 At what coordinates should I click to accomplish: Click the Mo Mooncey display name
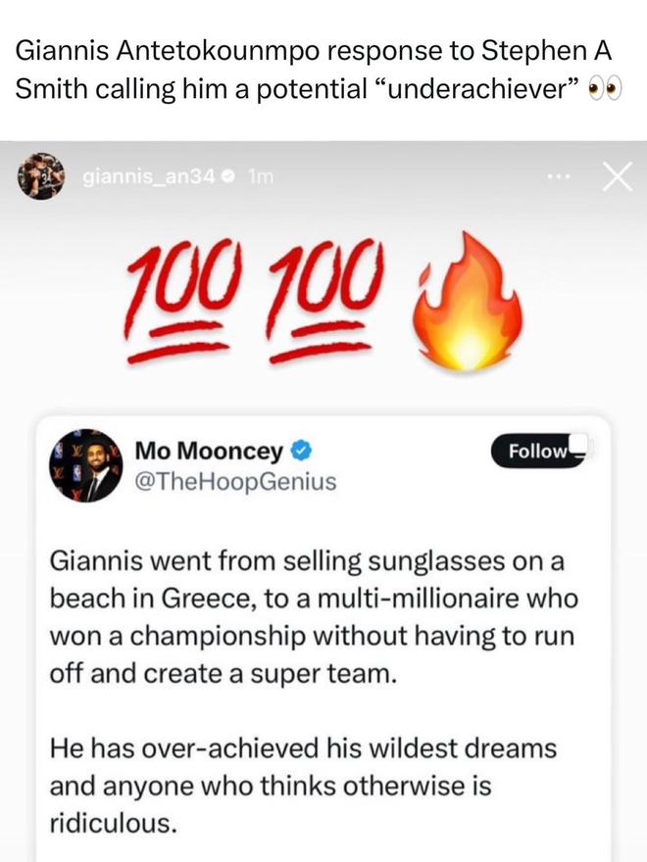[208, 451]
